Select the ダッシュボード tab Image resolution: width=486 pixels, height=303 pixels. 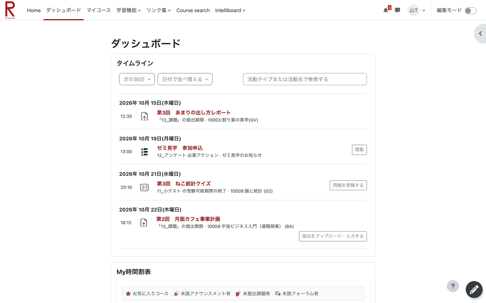click(64, 10)
